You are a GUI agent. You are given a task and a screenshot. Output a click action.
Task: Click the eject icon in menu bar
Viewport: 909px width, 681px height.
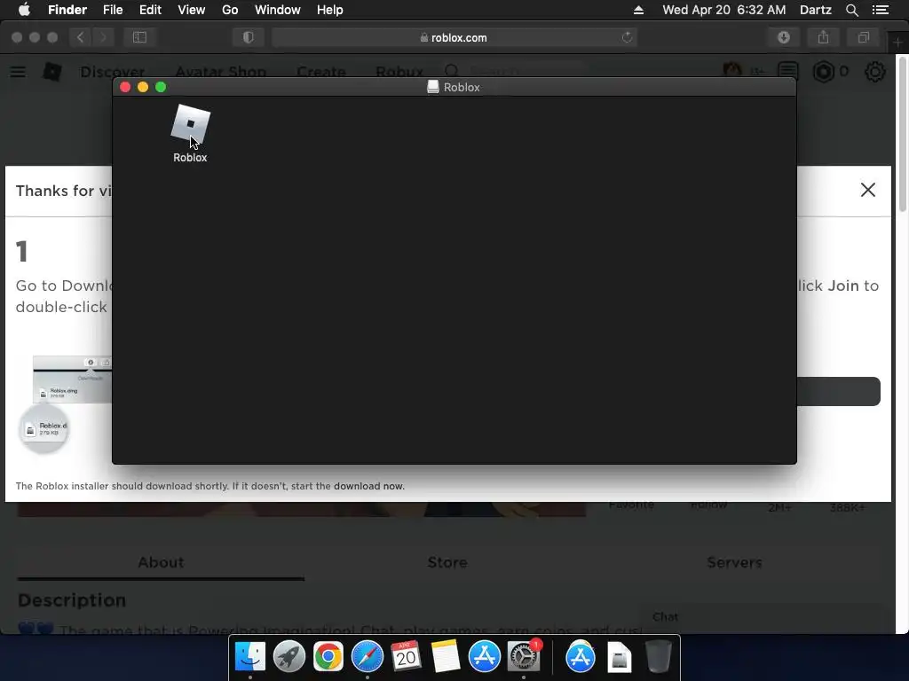pos(638,10)
